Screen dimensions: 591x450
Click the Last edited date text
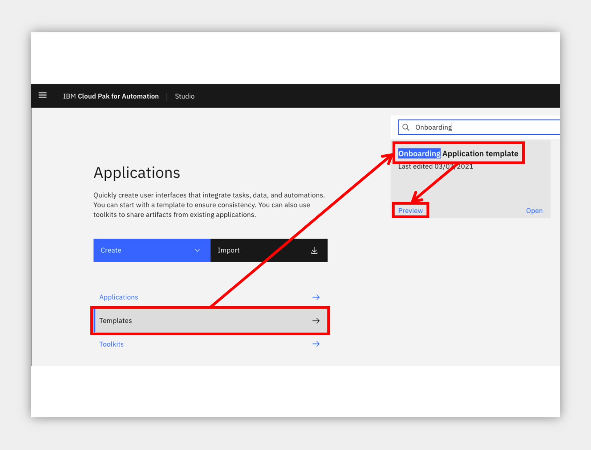(x=435, y=167)
